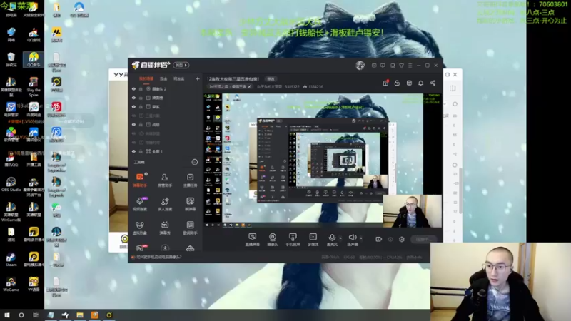The image size is (571, 321).
Task: Click the panel icon in the YY window sidebar
Action: [453, 88]
